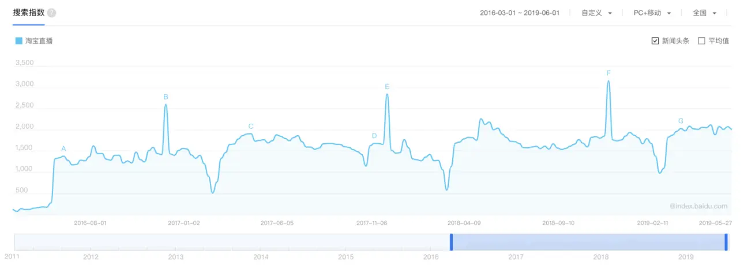Click the index.baidu.com watermark link
744x267 pixels.
(x=698, y=205)
